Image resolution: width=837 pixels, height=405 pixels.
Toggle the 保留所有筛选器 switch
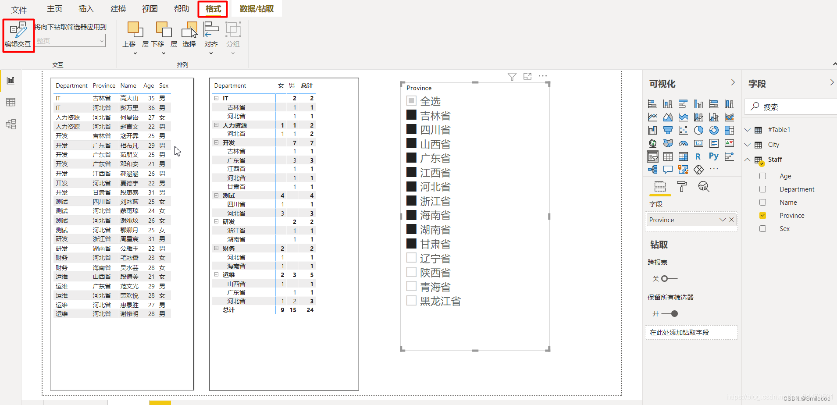[670, 313]
